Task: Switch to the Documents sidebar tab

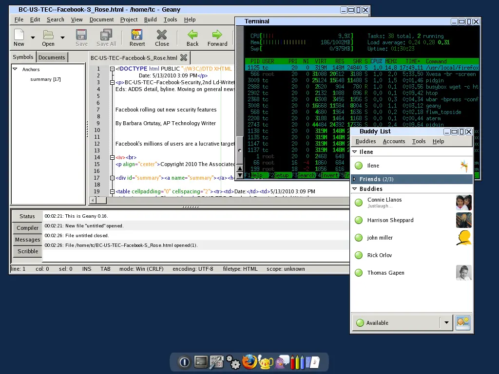Action: tap(52, 57)
